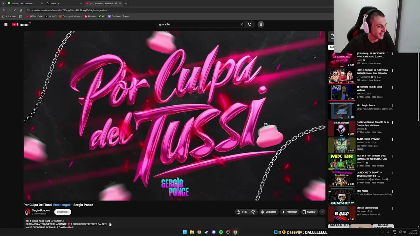Go forward with browser forward arrow
This screenshot has width=420, height=236.
[x=10, y=10]
